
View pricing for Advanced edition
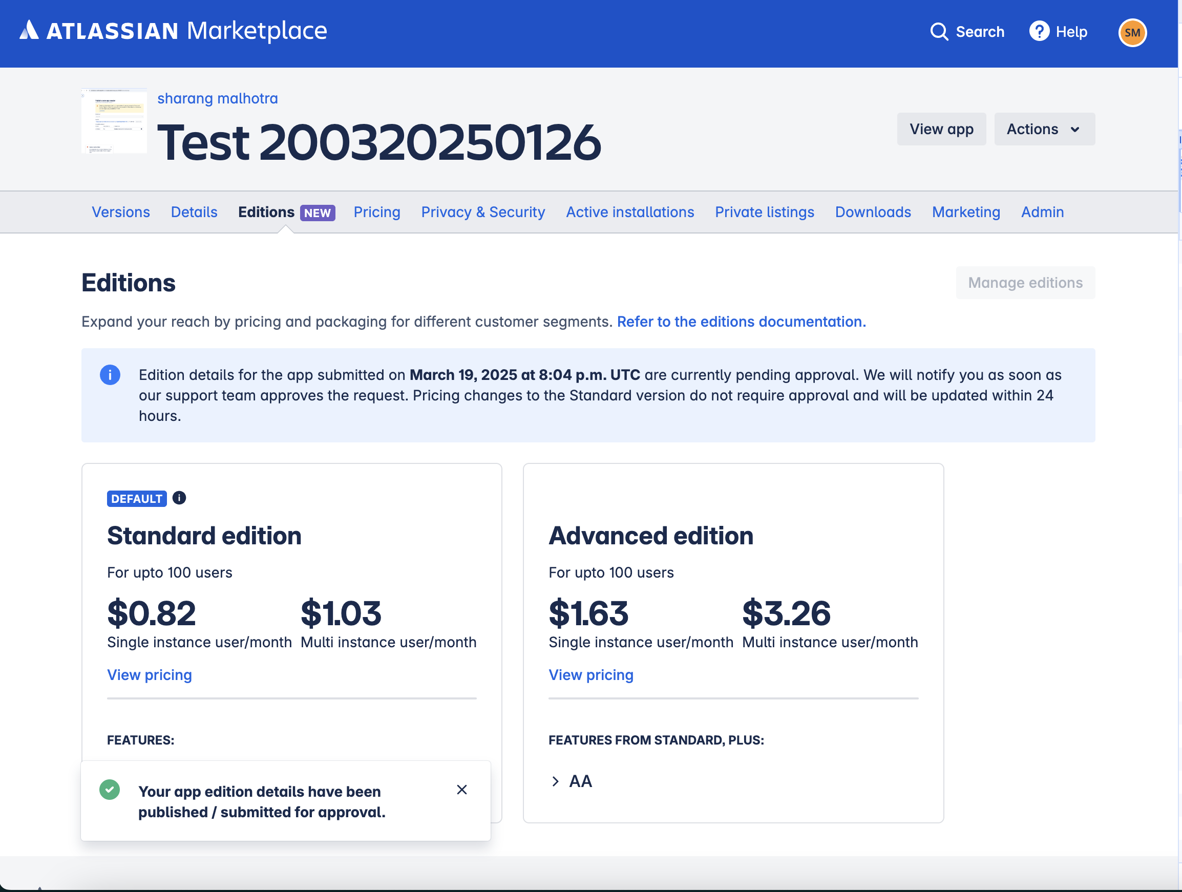click(590, 674)
